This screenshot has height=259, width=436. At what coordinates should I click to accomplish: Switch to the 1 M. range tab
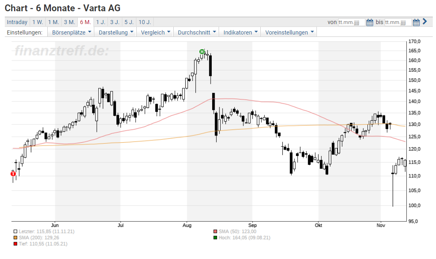[x=53, y=22]
